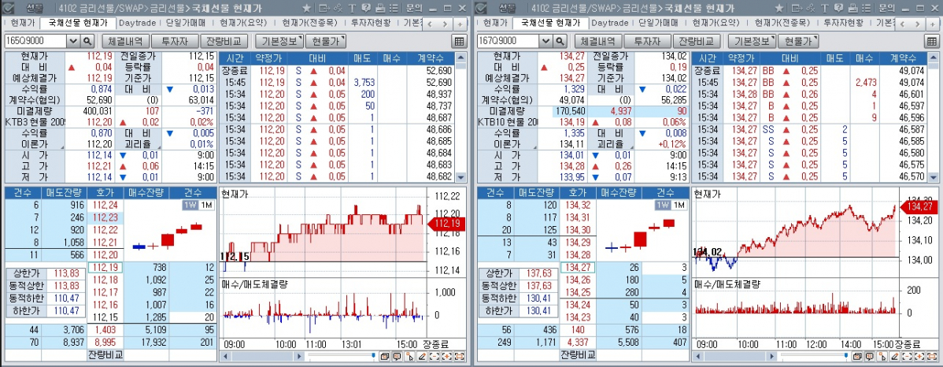This screenshot has width=943, height=367.
Task: Add new tab plus button in right window
Action: [931, 24]
